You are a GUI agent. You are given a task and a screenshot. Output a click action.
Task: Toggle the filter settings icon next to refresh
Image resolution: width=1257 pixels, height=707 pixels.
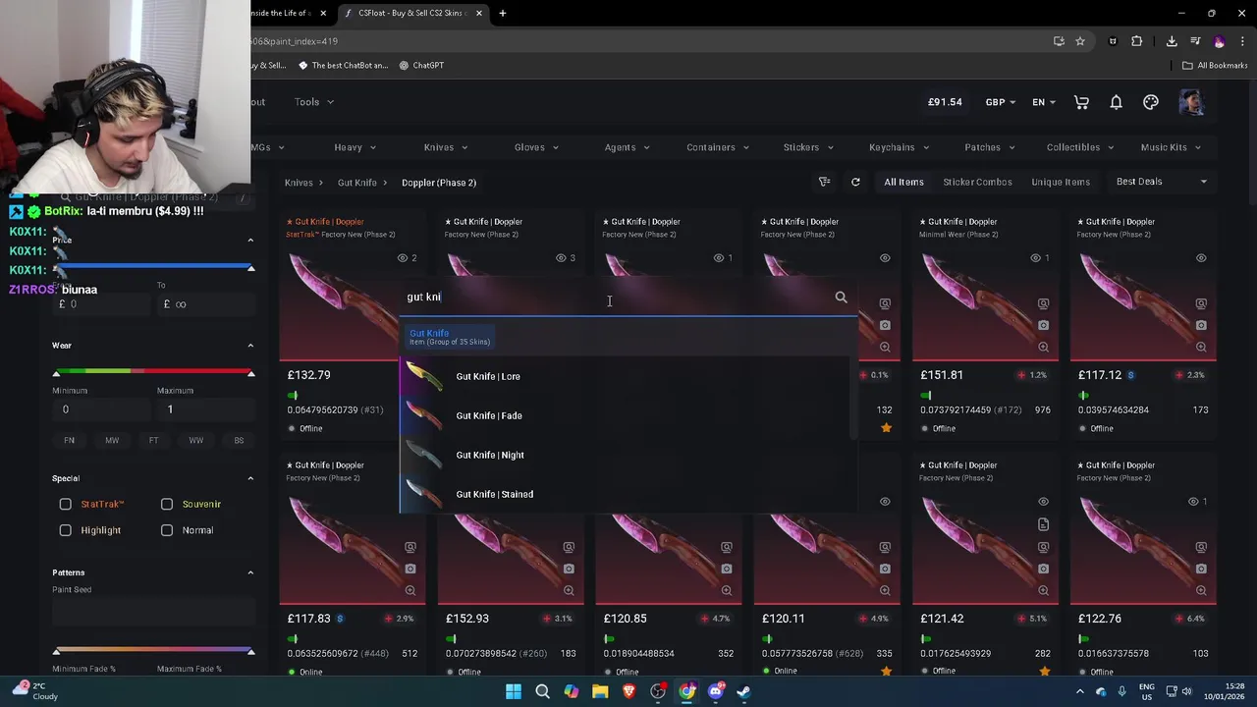click(824, 182)
